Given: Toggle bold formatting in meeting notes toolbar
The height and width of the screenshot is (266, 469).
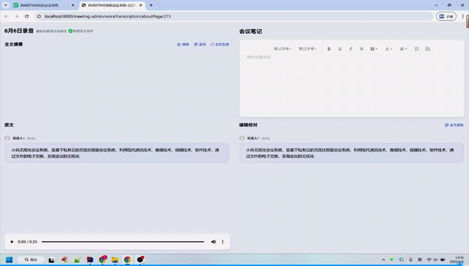Looking at the screenshot, I should (x=329, y=49).
